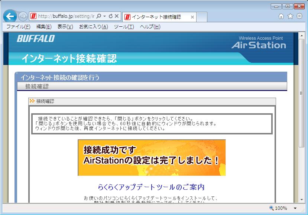Viewport: 308px width, 215px height.
Task: Click the Wireless Access Point text
Action: pos(261,38)
